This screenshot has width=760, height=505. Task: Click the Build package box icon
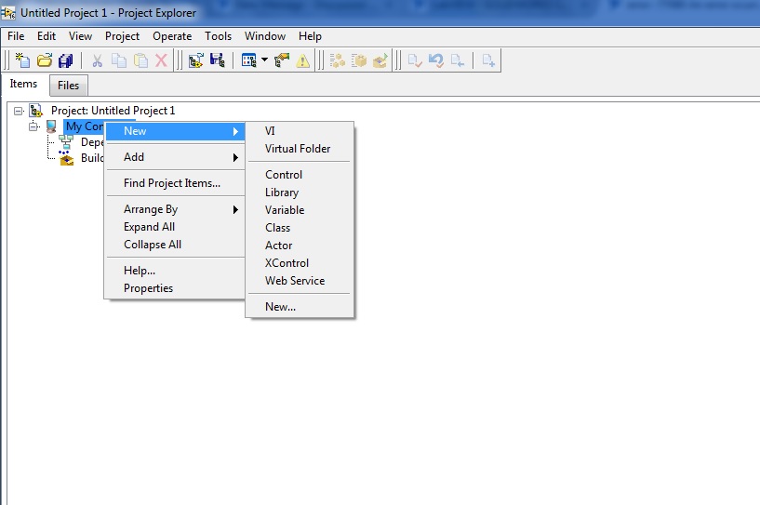point(359,60)
